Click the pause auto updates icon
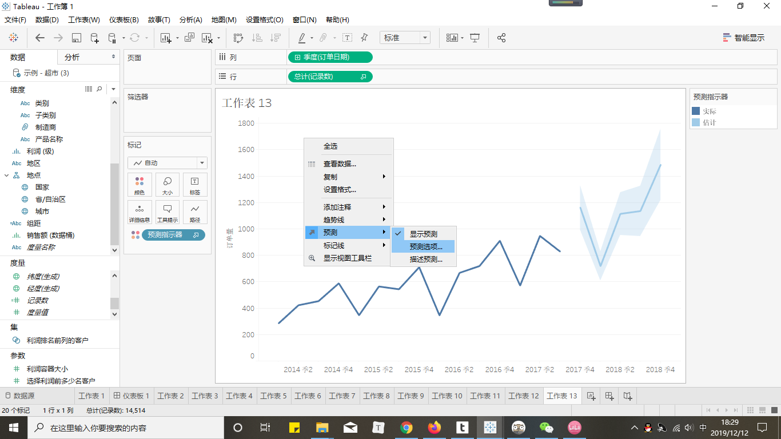Image resolution: width=781 pixels, height=439 pixels. [112, 38]
